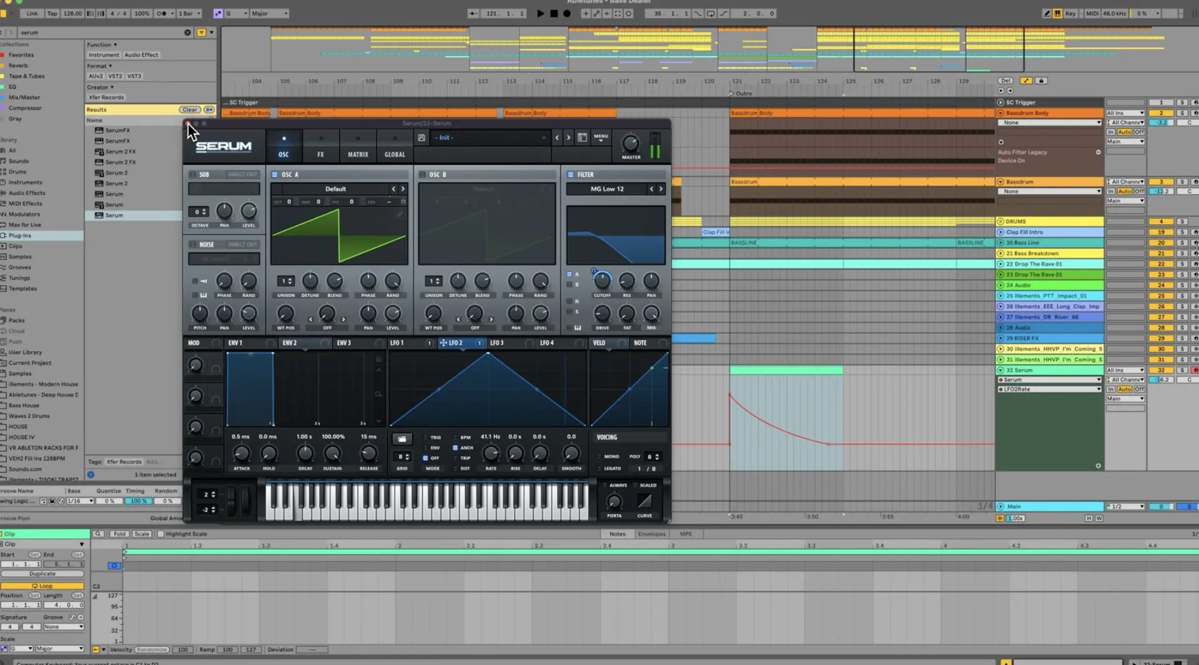
Task: Toggle Key map mode button
Action: [x=1070, y=13]
